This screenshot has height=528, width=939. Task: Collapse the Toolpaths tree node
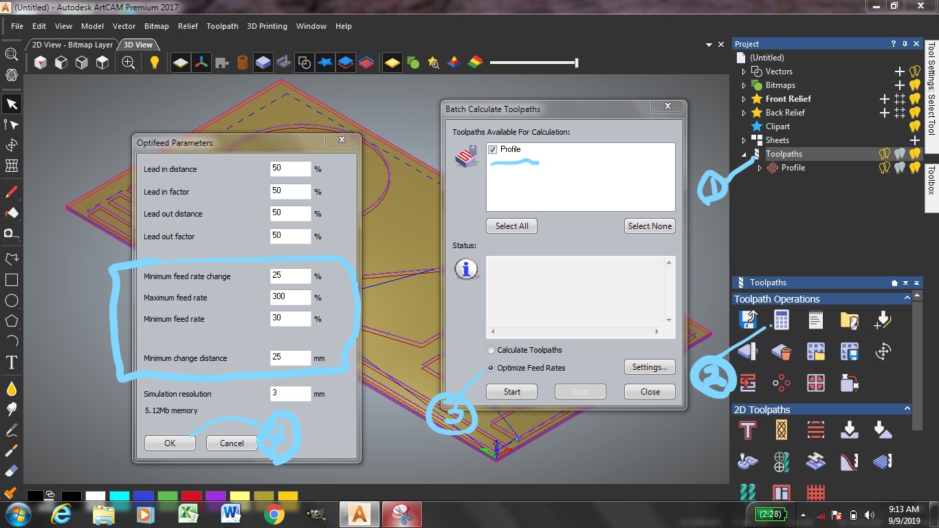point(744,155)
